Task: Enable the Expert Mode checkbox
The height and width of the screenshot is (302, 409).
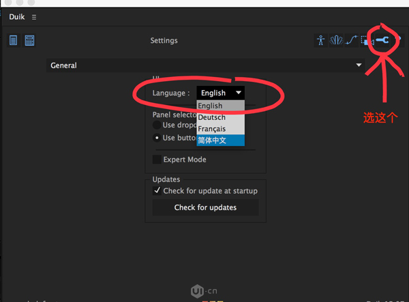Action: 157,160
